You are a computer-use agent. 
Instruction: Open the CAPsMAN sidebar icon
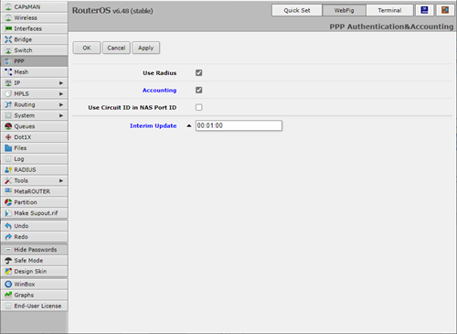(8, 6)
